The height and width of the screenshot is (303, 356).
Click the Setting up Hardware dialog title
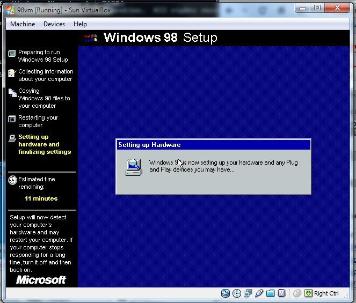click(x=149, y=145)
